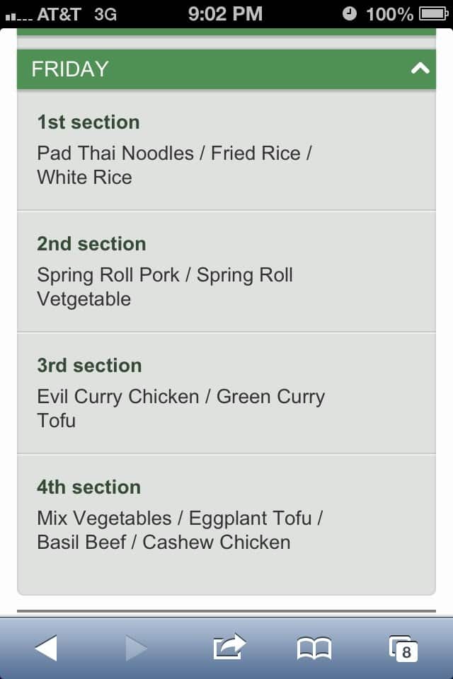This screenshot has width=453, height=679.
Task: Tap the FRIDAY accordion header
Action: click(x=212, y=69)
